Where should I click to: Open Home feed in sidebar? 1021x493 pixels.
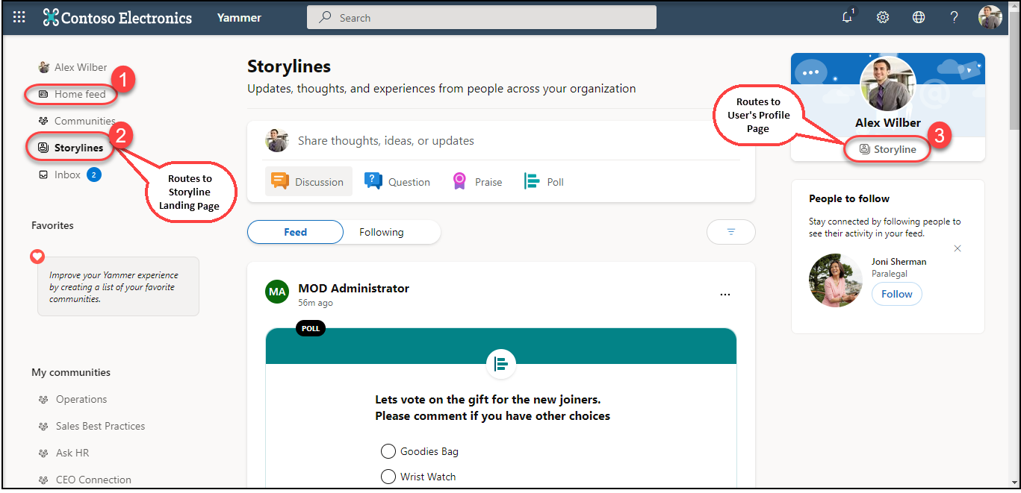click(79, 94)
